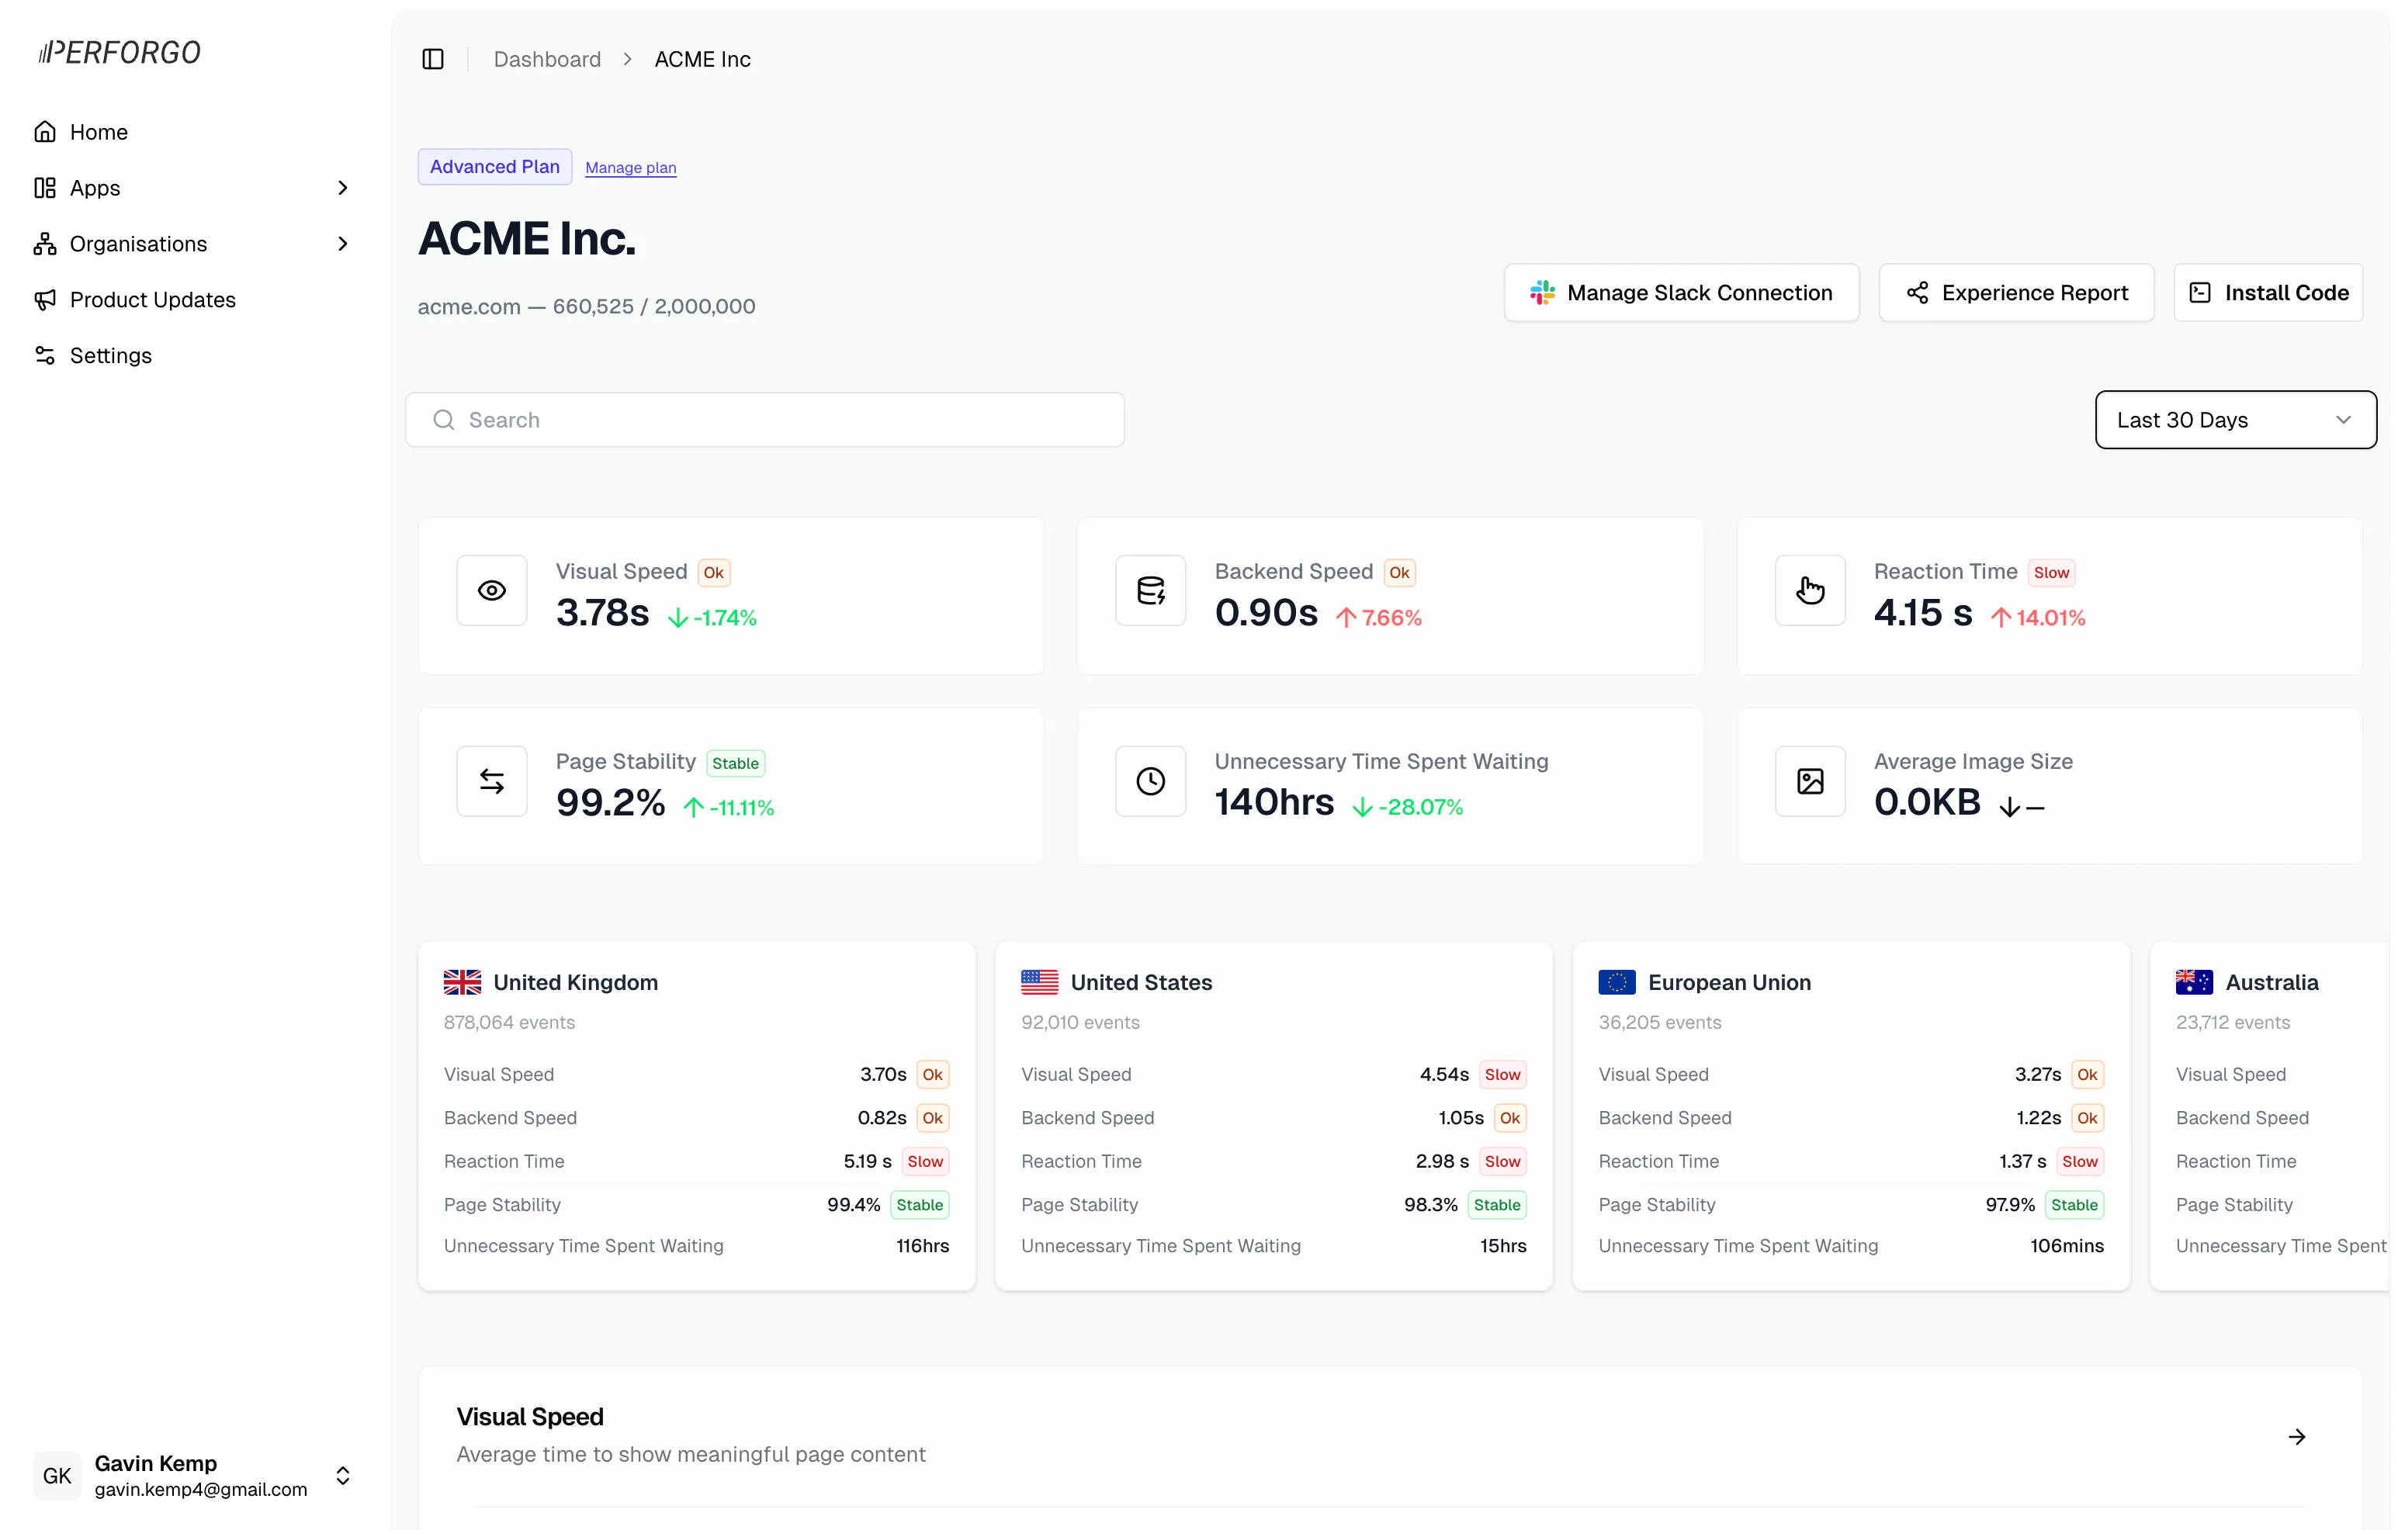The width and height of the screenshot is (2398, 1530).
Task: Click the share icon on Experience Report
Action: pyautogui.click(x=1917, y=292)
